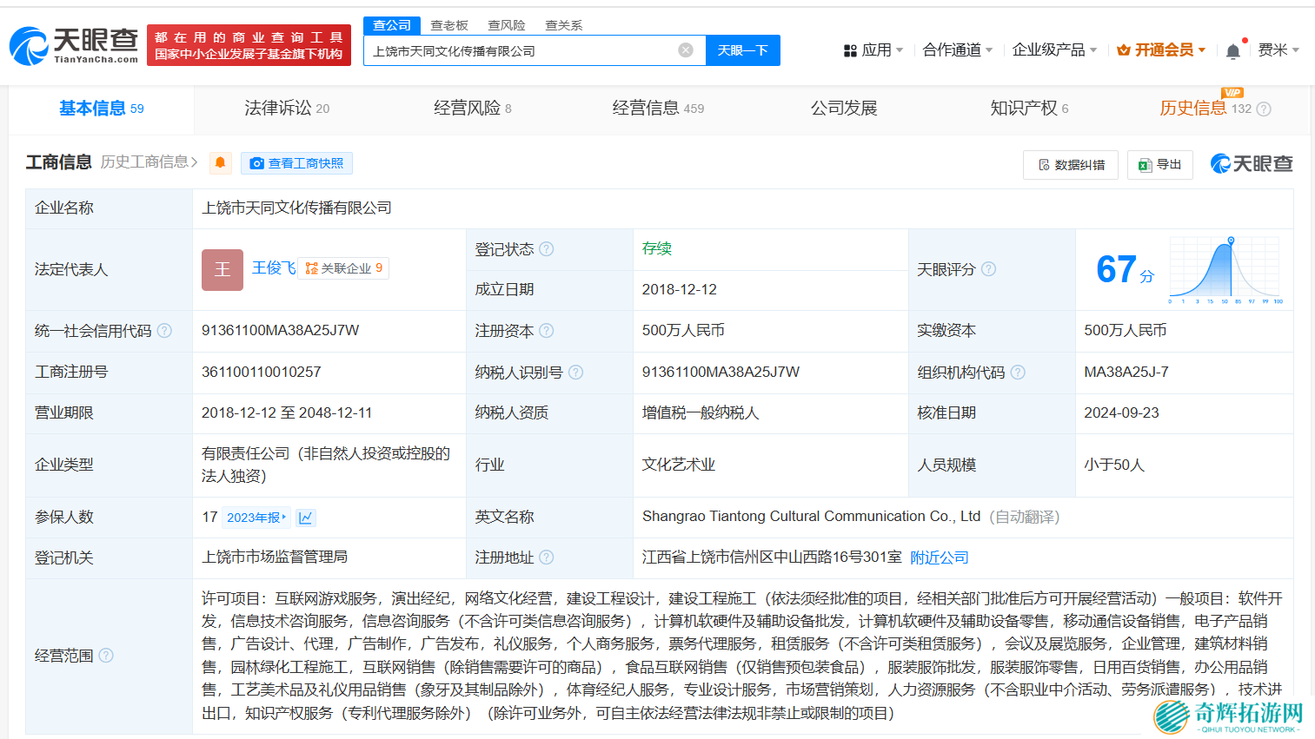
Task: Clear the search box with X icon
Action: (x=686, y=50)
